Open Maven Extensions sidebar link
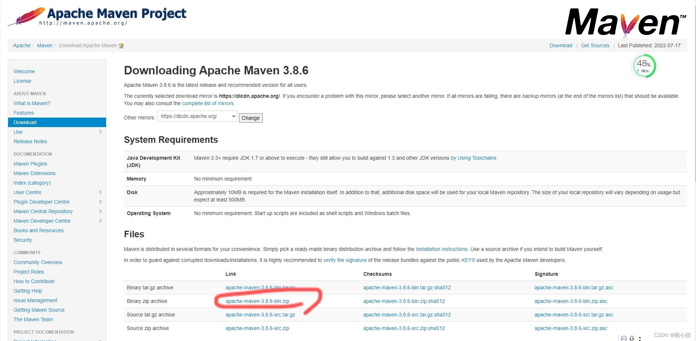The height and width of the screenshot is (341, 696). coord(34,173)
